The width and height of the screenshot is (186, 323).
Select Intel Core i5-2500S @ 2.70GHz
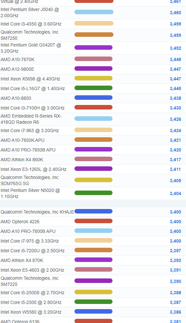click(33, 293)
